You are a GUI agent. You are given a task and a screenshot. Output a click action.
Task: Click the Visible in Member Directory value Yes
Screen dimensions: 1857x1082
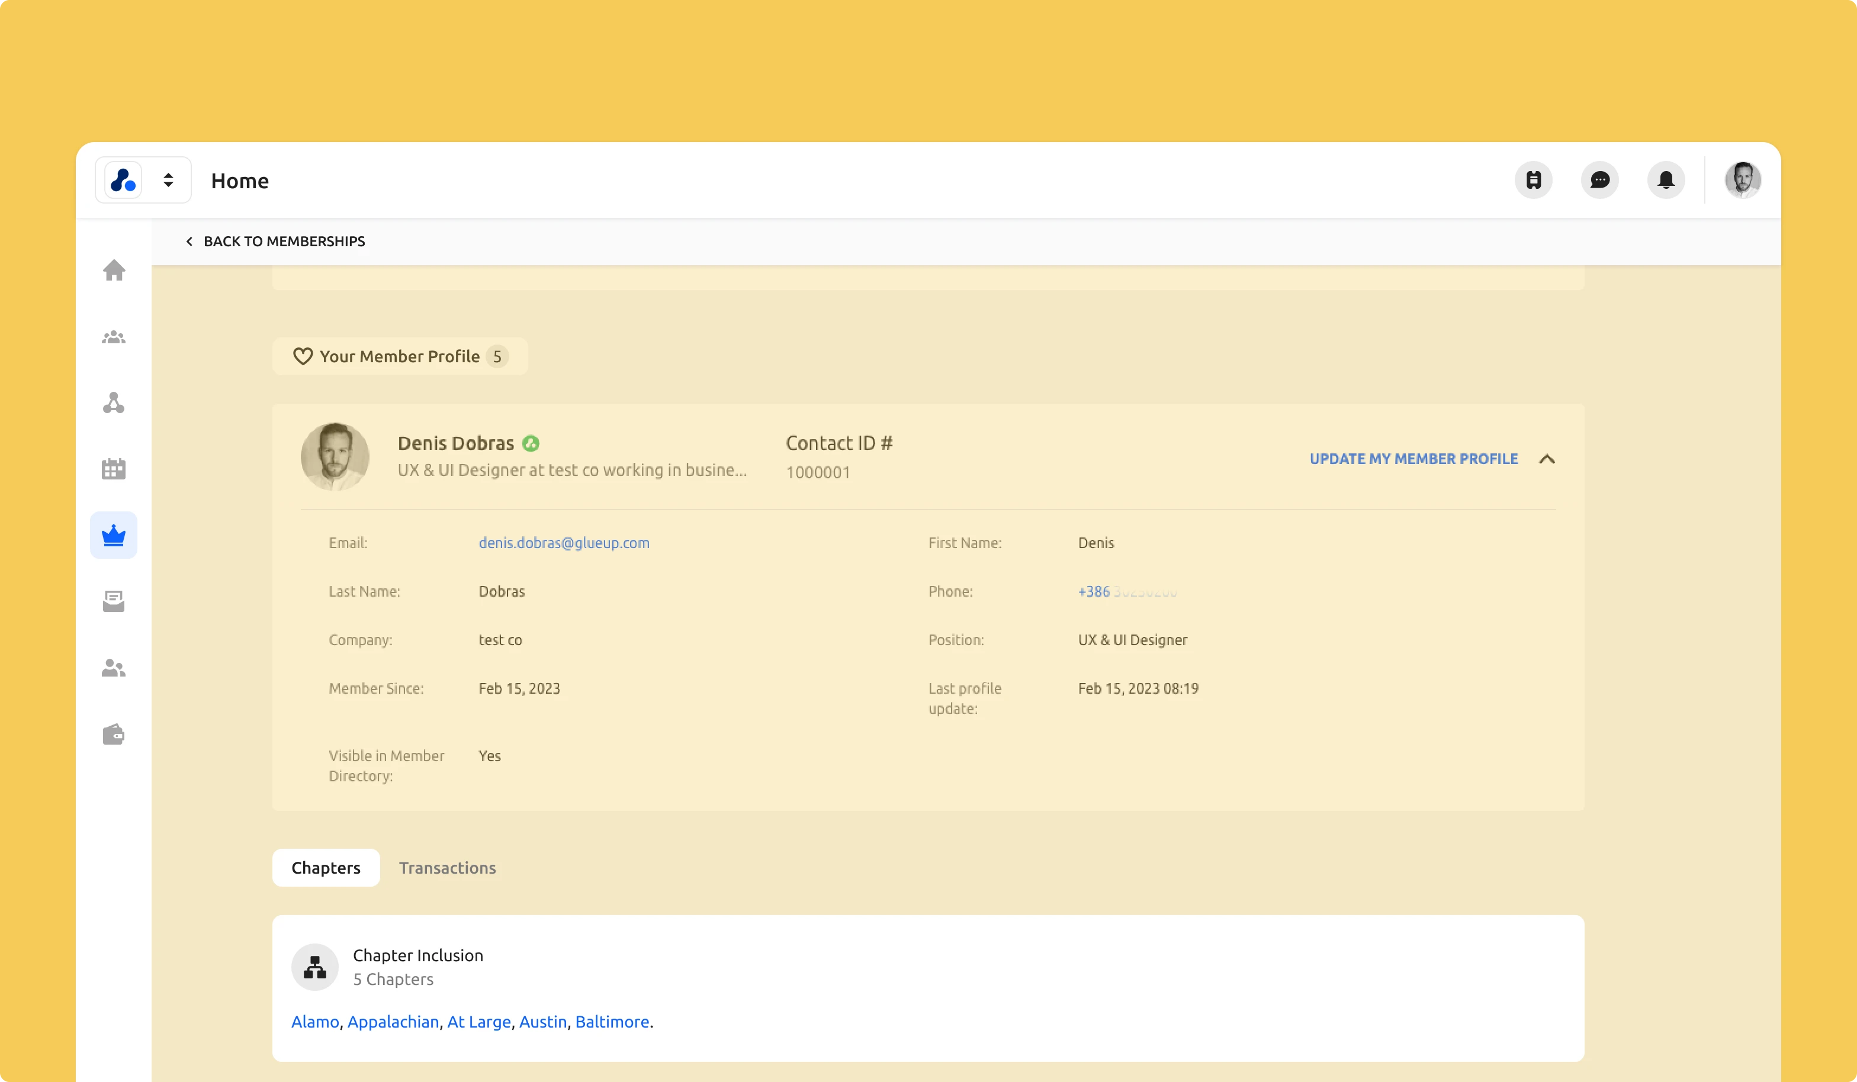pyautogui.click(x=489, y=756)
